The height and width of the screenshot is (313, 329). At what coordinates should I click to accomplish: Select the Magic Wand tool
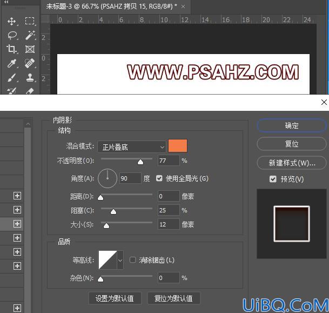(x=30, y=35)
